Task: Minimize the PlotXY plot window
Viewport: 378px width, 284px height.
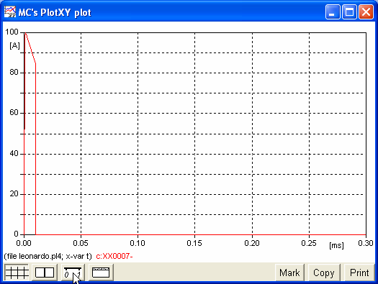Action: click(x=333, y=12)
